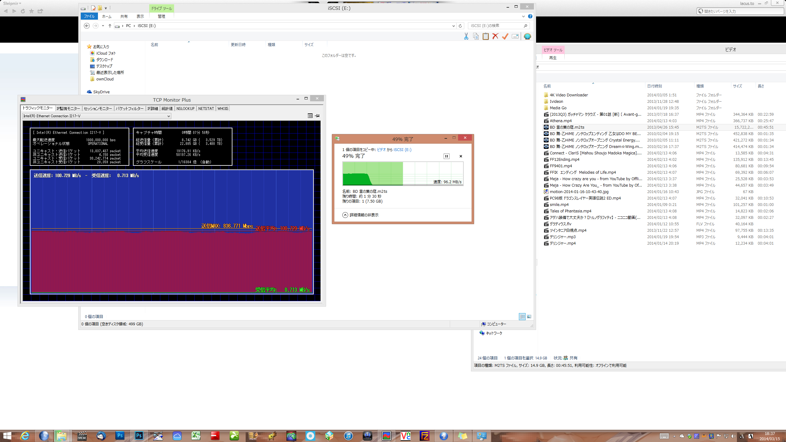Viewport: 786px width, 442px height.
Task: Switch to the NETSTAT tab
Action: tap(206, 109)
